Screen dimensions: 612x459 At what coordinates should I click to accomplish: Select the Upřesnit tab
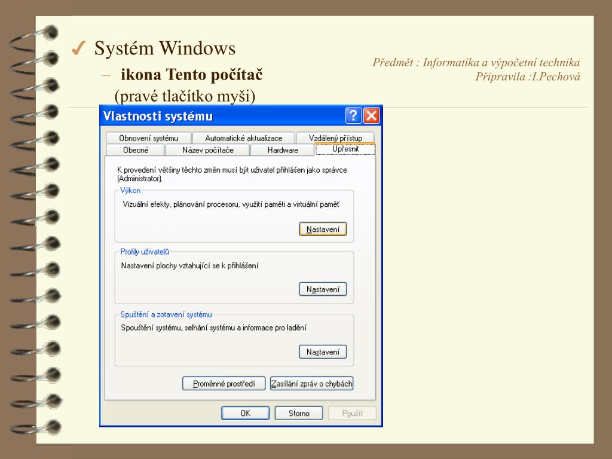(x=345, y=149)
